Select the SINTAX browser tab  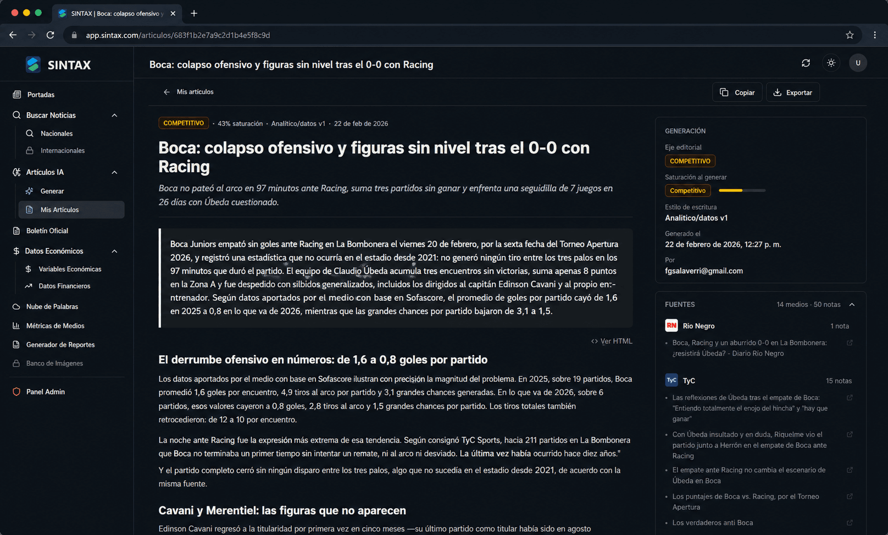coord(118,13)
